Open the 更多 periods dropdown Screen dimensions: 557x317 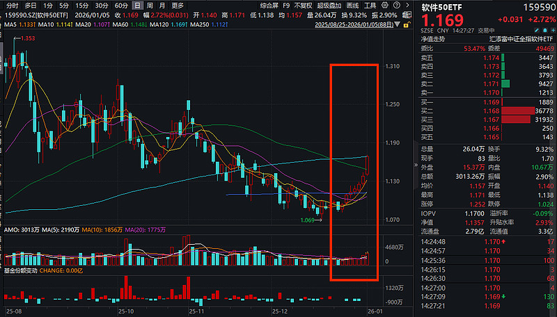(x=178, y=5)
